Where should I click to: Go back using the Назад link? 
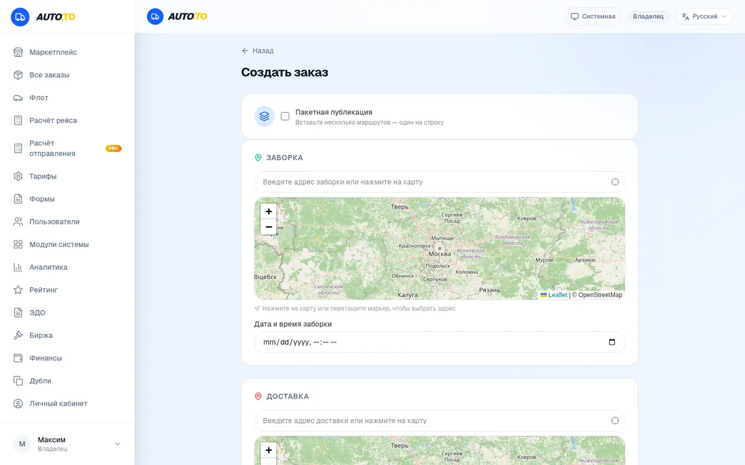(258, 51)
